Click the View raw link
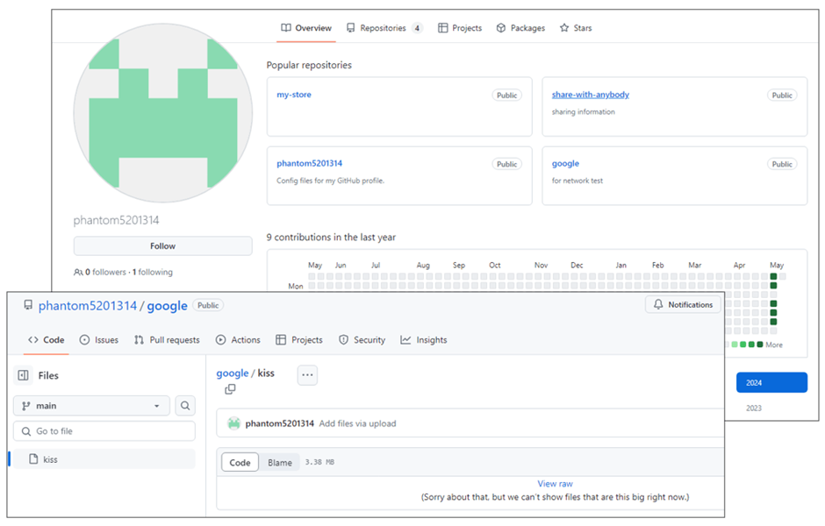Viewport: 825px width, 526px height. (555, 483)
